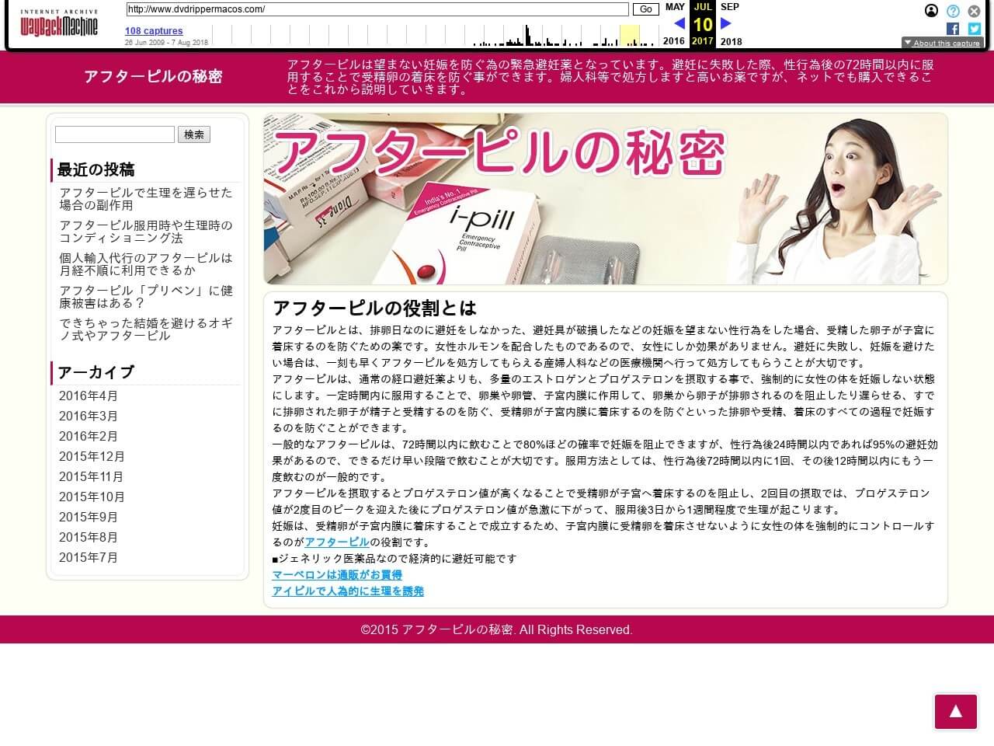Click the 検索 search button
Viewport: 994px width, 746px height.
[194, 134]
